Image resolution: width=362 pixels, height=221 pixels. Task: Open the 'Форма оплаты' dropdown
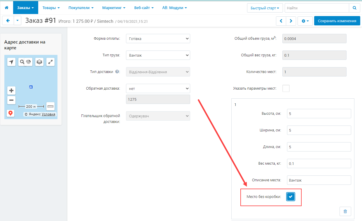pyautogui.click(x=158, y=39)
